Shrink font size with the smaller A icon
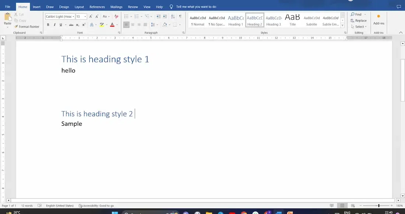Image resolution: width=405 pixels, height=214 pixels. point(97,17)
